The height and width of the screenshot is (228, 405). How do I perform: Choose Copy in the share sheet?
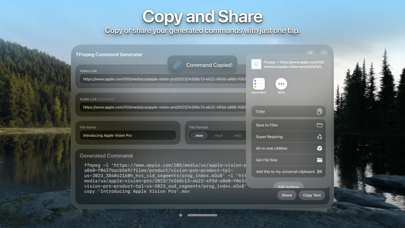(288, 111)
